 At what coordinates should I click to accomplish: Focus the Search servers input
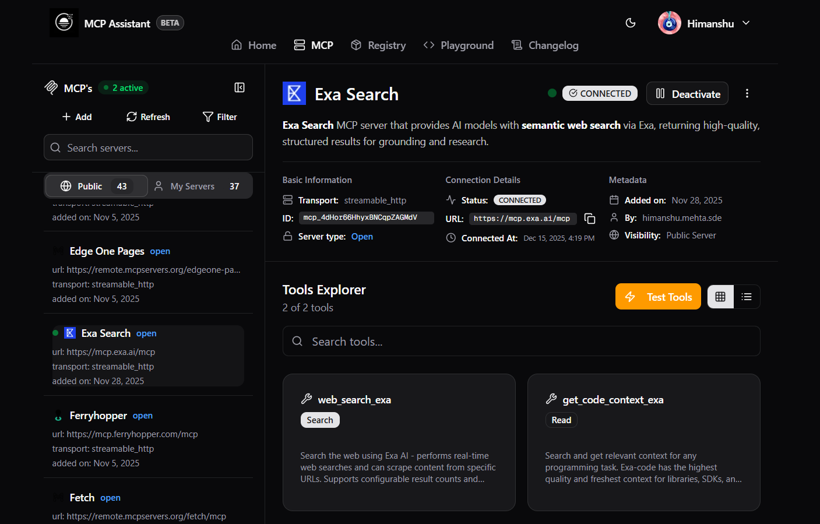(x=148, y=147)
